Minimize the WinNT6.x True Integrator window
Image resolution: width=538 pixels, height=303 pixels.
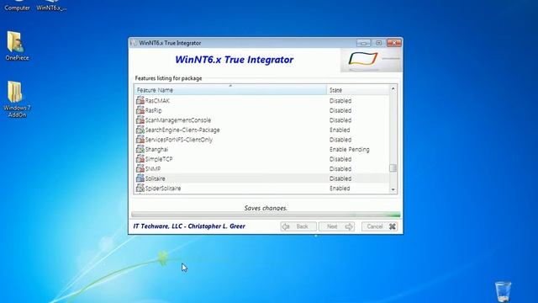[363, 43]
